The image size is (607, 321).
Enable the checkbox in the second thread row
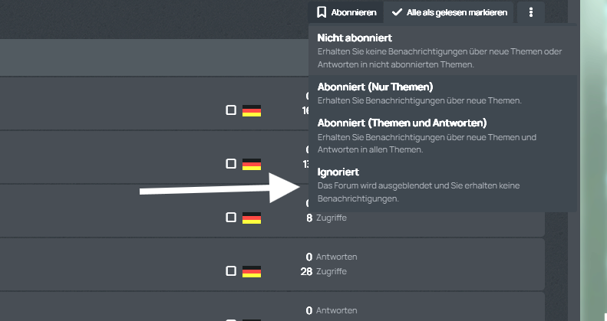(231, 164)
